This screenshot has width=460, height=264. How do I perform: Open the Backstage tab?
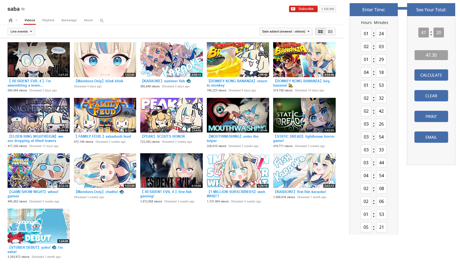(x=69, y=20)
